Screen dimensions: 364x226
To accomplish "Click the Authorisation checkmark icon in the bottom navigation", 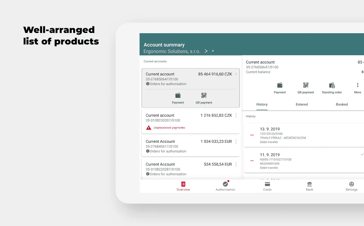I will tap(225, 184).
